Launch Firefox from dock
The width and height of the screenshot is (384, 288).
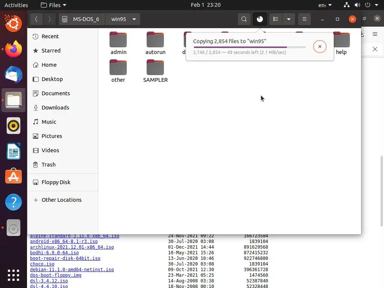pos(13,49)
